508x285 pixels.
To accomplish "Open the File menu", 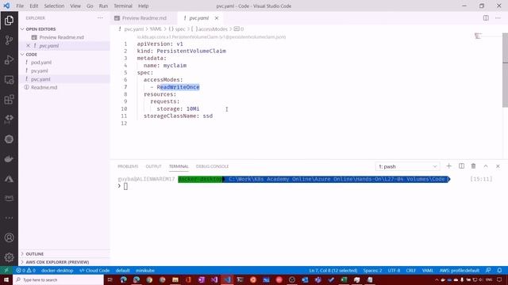I will (x=20, y=6).
